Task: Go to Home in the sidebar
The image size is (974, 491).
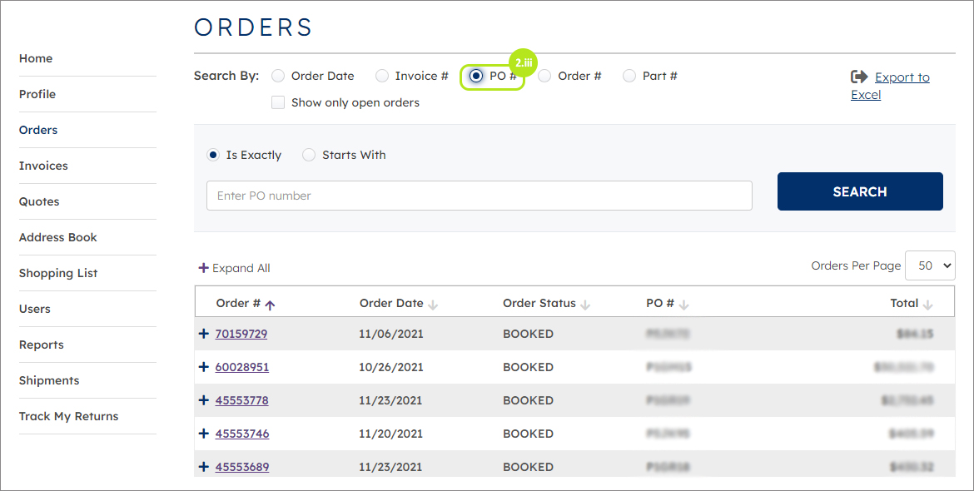Action: pyautogui.click(x=36, y=58)
